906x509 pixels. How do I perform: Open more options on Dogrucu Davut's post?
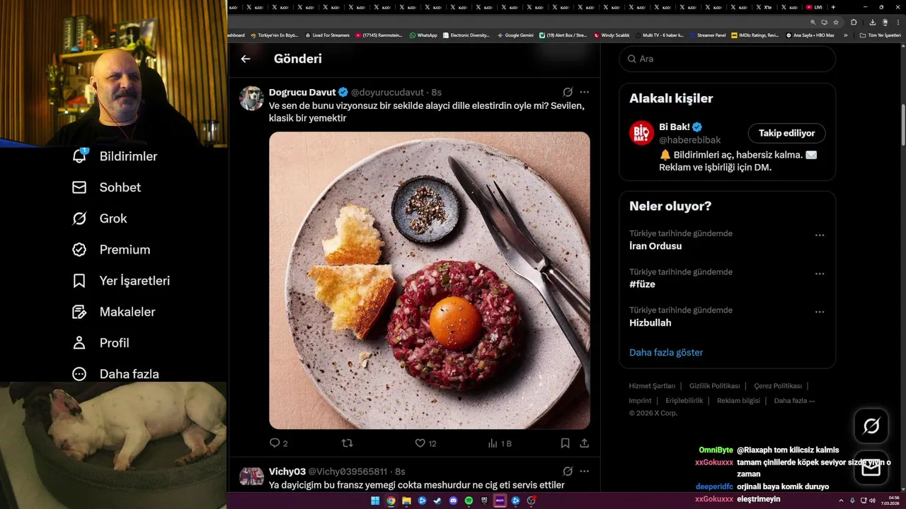[584, 92]
